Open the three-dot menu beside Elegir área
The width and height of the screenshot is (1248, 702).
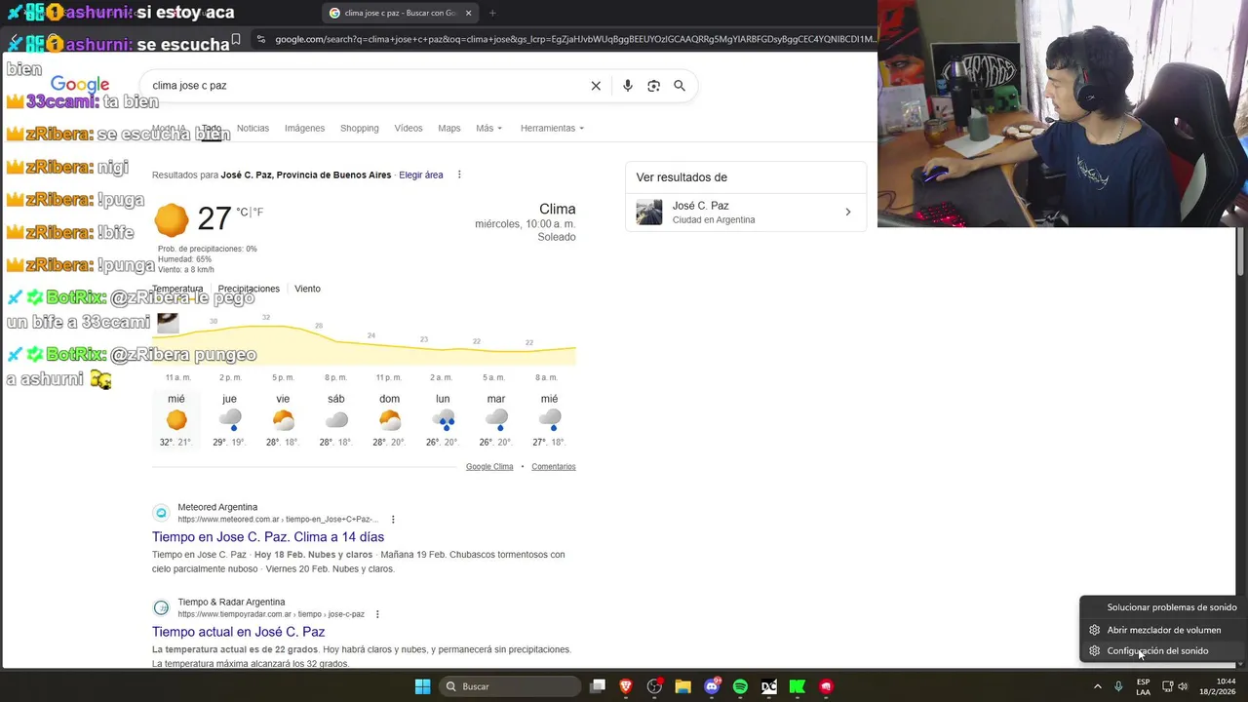click(459, 175)
